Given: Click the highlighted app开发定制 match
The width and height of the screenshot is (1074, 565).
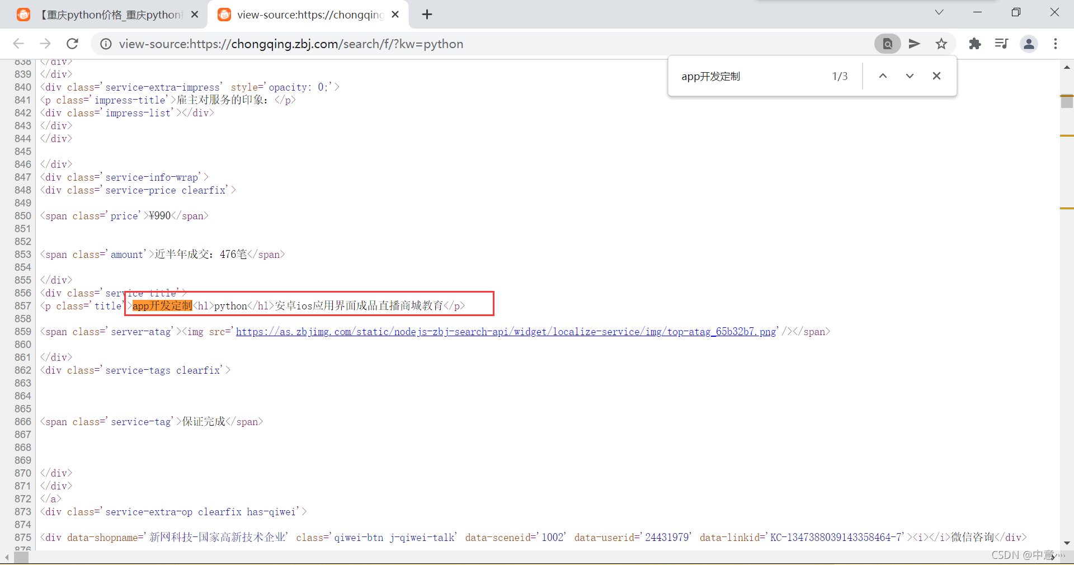Looking at the screenshot, I should [162, 306].
